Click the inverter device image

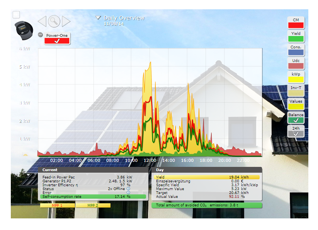click(x=24, y=30)
